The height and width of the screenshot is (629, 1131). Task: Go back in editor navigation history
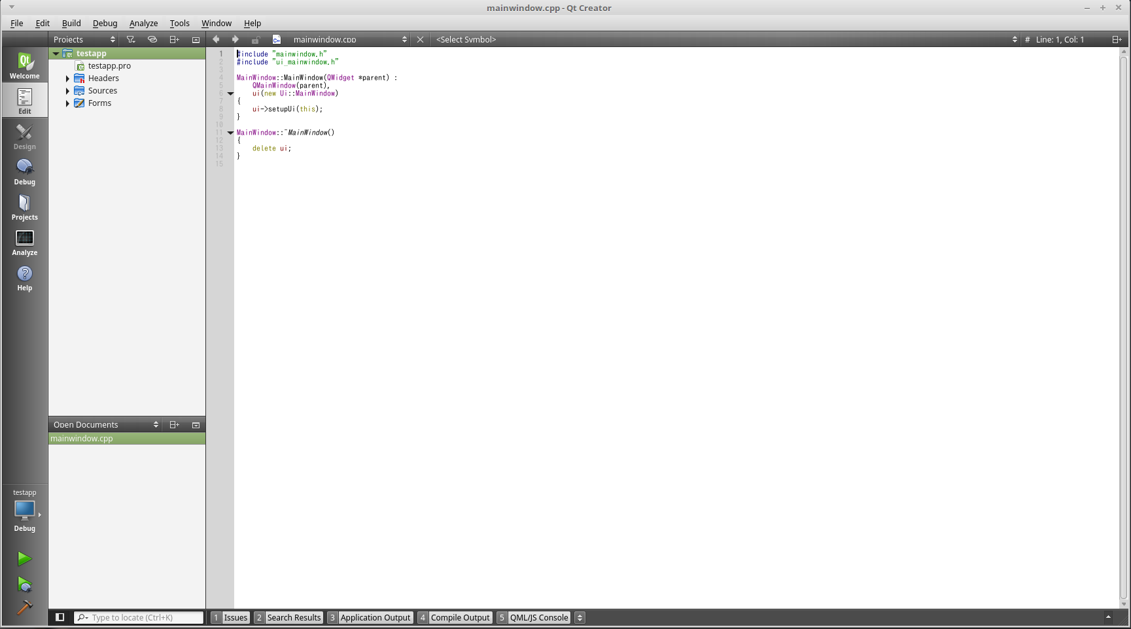pyautogui.click(x=216, y=39)
